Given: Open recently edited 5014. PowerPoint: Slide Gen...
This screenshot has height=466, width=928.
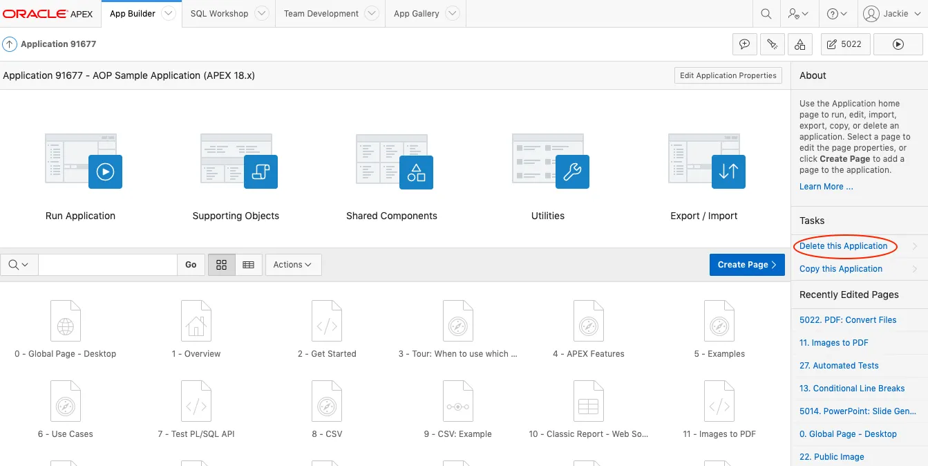Looking at the screenshot, I should pyautogui.click(x=858, y=411).
